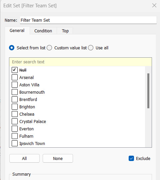Select the Crystal Palace checkbox
The width and height of the screenshot is (160, 180).
(x=15, y=121)
